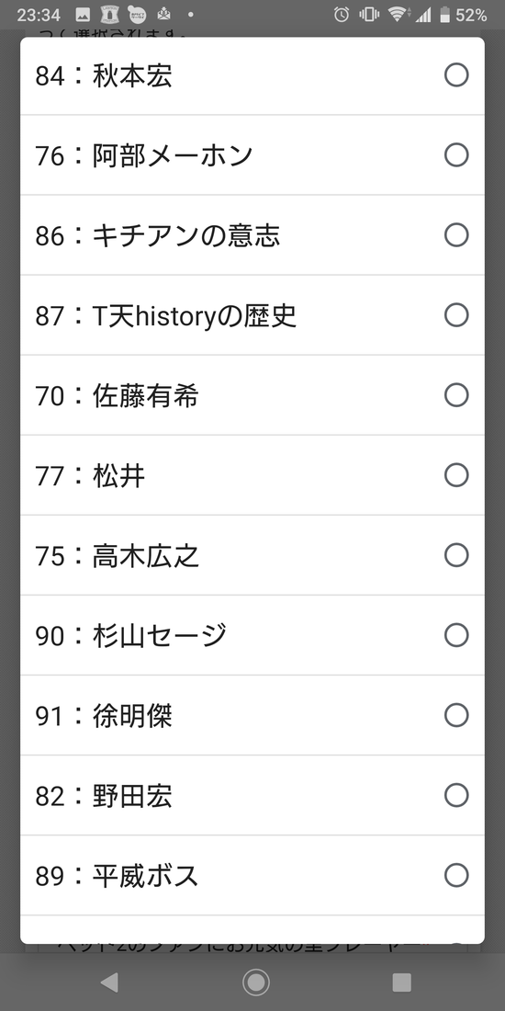Choose the 82:野田宏 radio option
Screen dimensions: 505x1011
(456, 795)
